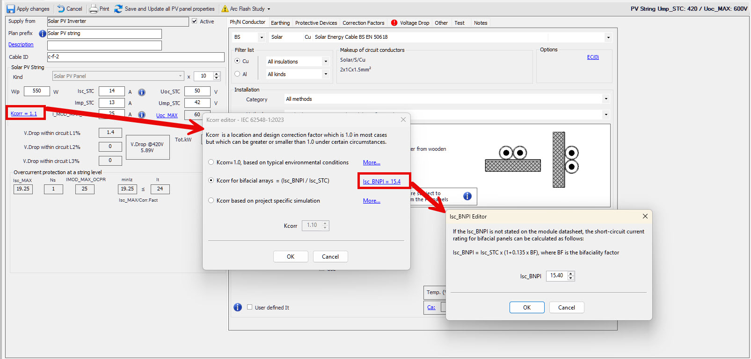Expand the installation Category All methods dropdown
Image resolution: width=751 pixels, height=359 pixels.
[605, 99]
